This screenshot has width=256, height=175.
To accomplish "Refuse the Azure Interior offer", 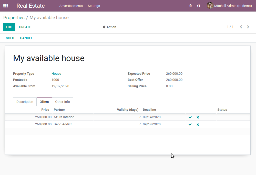I will click(198, 117).
